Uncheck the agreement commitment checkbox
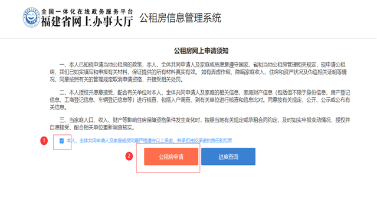 61,141
